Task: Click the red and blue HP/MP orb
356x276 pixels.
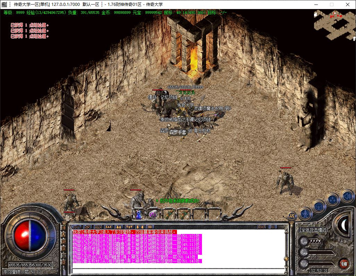Action: point(30,235)
